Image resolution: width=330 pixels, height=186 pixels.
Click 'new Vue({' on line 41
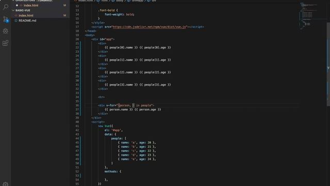[105, 126]
